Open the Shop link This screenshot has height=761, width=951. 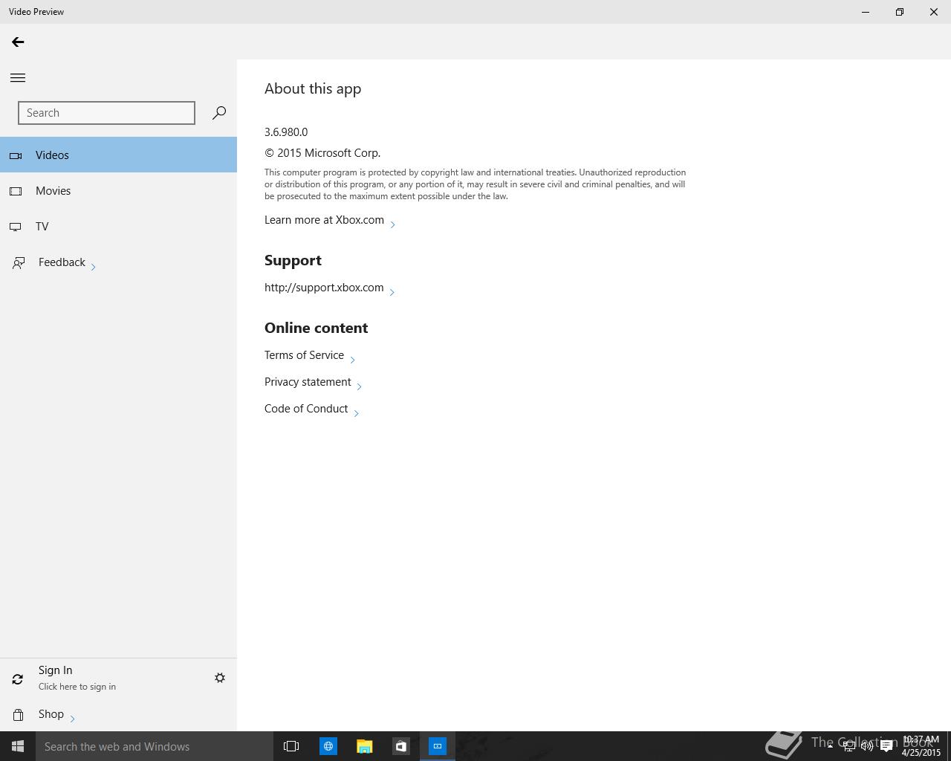(x=56, y=714)
